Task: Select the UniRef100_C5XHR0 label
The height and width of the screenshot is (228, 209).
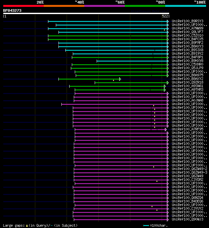Action: pos(187,64)
